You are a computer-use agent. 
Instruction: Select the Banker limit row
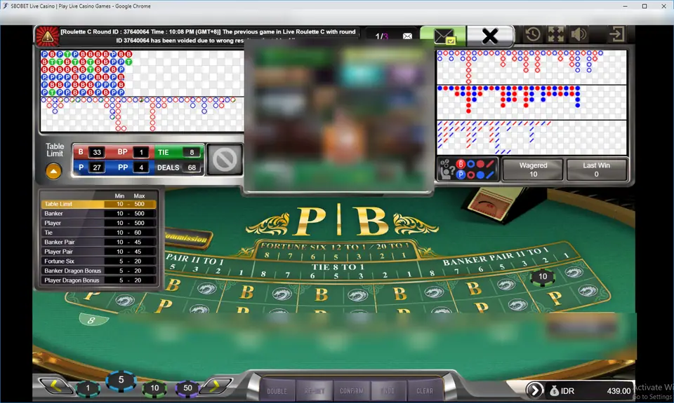click(x=99, y=213)
